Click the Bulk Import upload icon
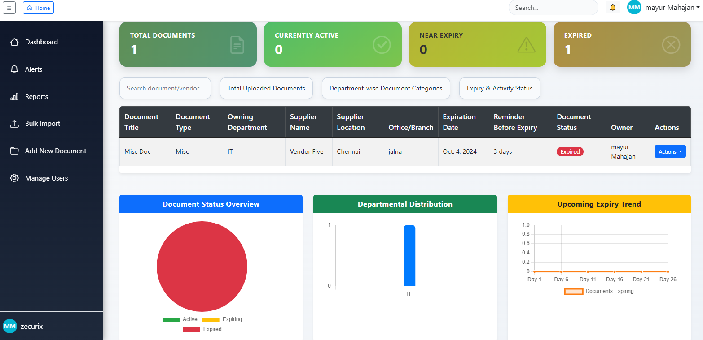The height and width of the screenshot is (340, 703). click(14, 124)
